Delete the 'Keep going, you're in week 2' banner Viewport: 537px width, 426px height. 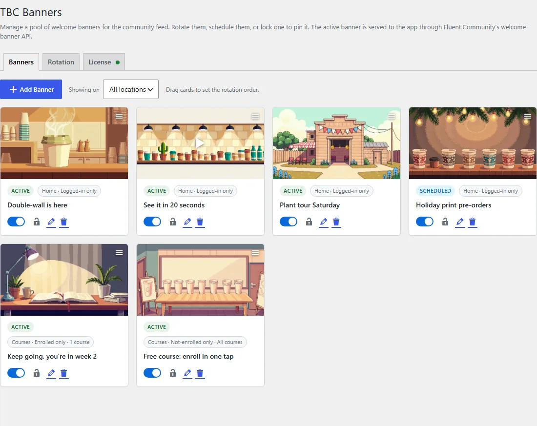pyautogui.click(x=63, y=373)
